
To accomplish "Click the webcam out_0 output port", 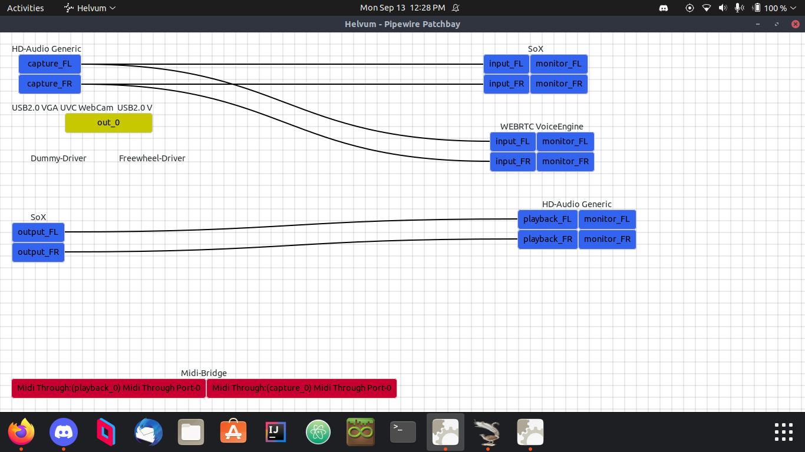I will pyautogui.click(x=108, y=122).
